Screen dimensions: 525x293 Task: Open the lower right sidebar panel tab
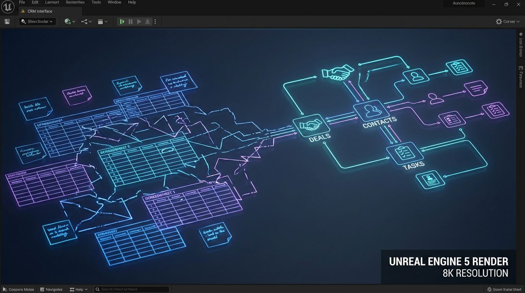pyautogui.click(x=521, y=76)
